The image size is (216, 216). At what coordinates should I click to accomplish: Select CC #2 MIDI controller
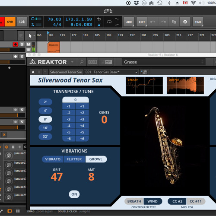(177, 201)
